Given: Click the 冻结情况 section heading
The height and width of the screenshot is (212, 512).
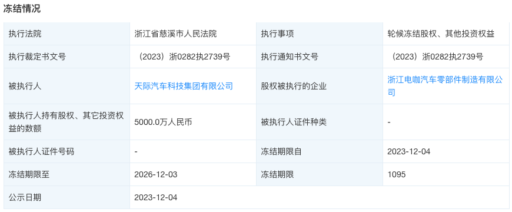Looking at the screenshot, I should [22, 9].
